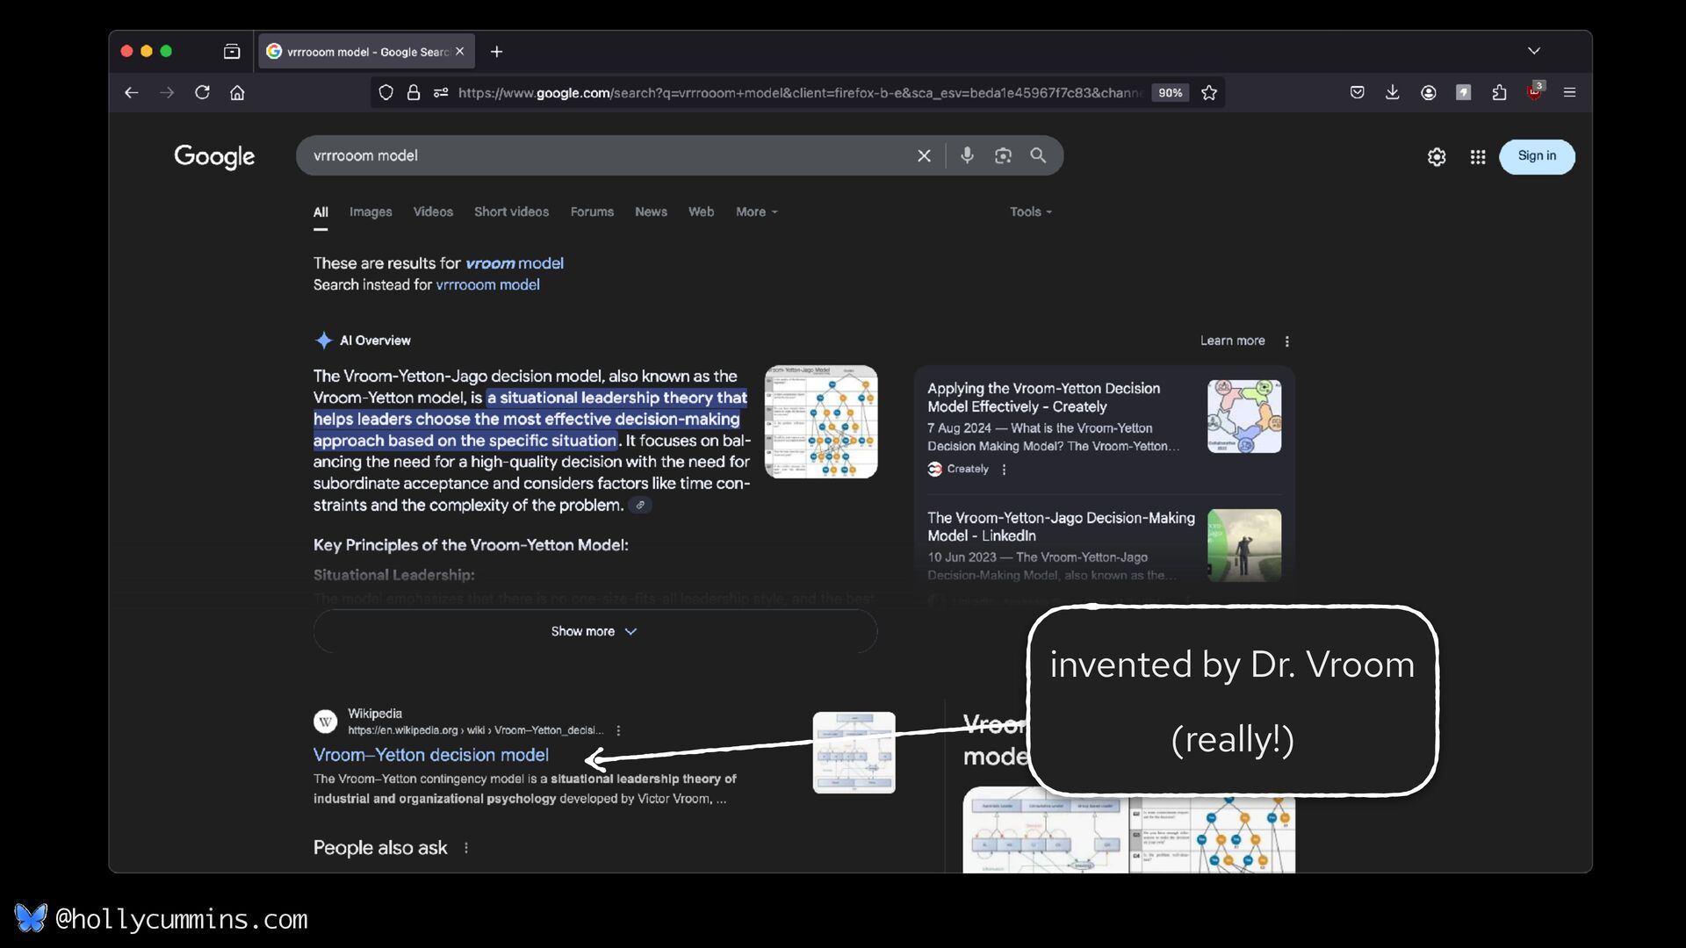Switch to the Images results tab
This screenshot has height=948, width=1686.
(371, 212)
